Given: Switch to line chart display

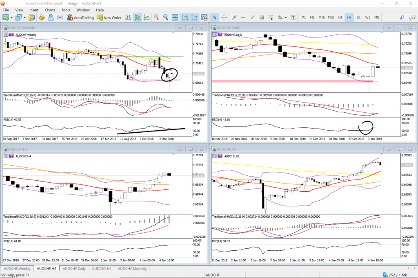Looking at the screenshot, I should [x=146, y=18].
